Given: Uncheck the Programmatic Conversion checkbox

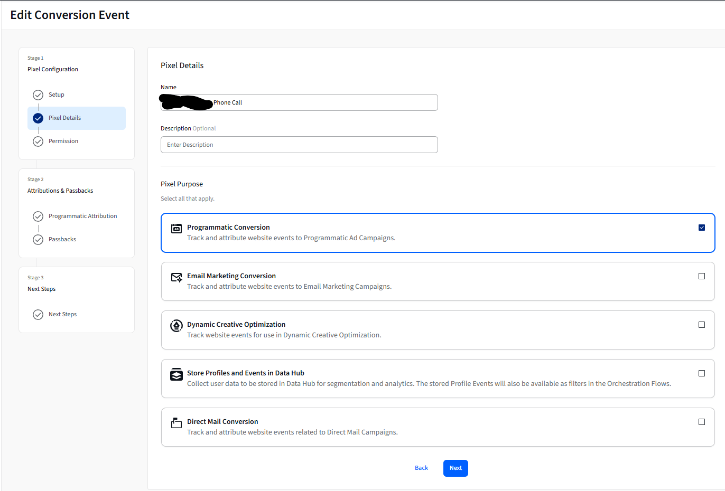Looking at the screenshot, I should pyautogui.click(x=702, y=228).
